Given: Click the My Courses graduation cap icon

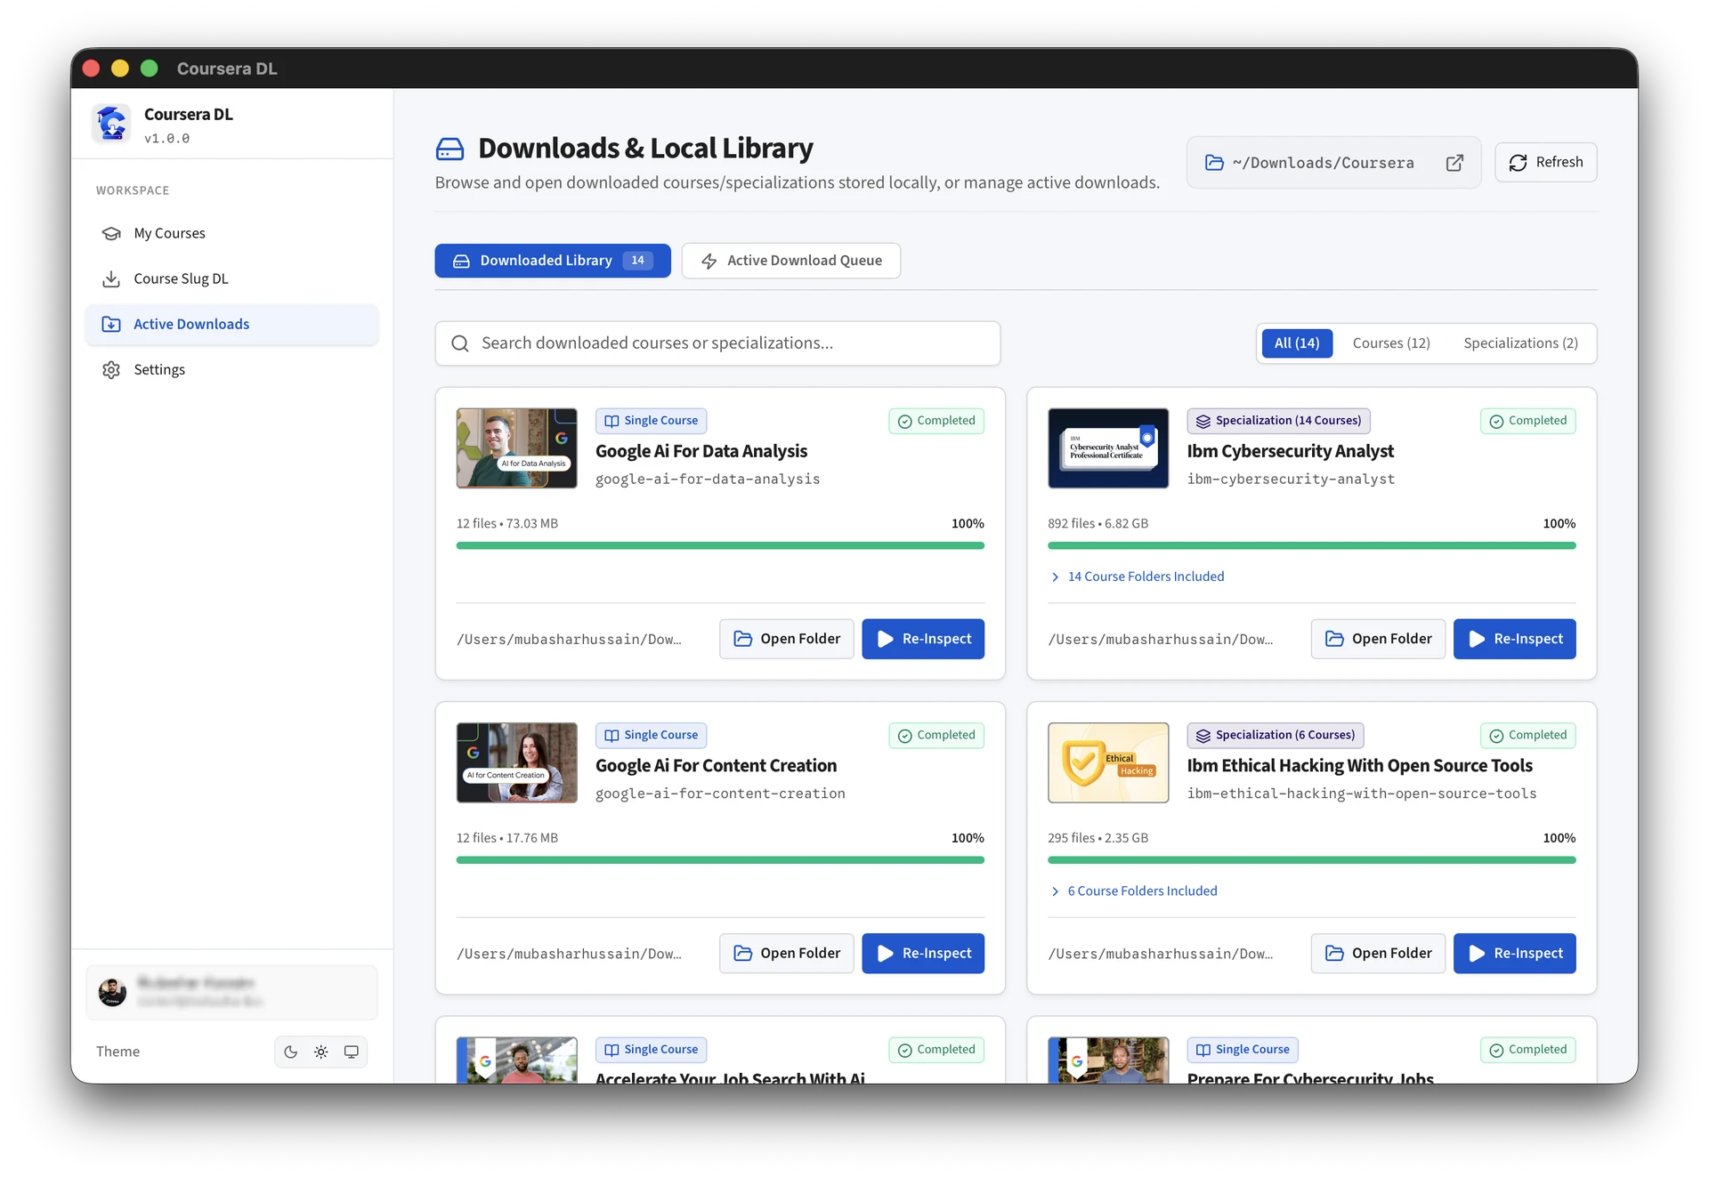Looking at the screenshot, I should point(111,233).
